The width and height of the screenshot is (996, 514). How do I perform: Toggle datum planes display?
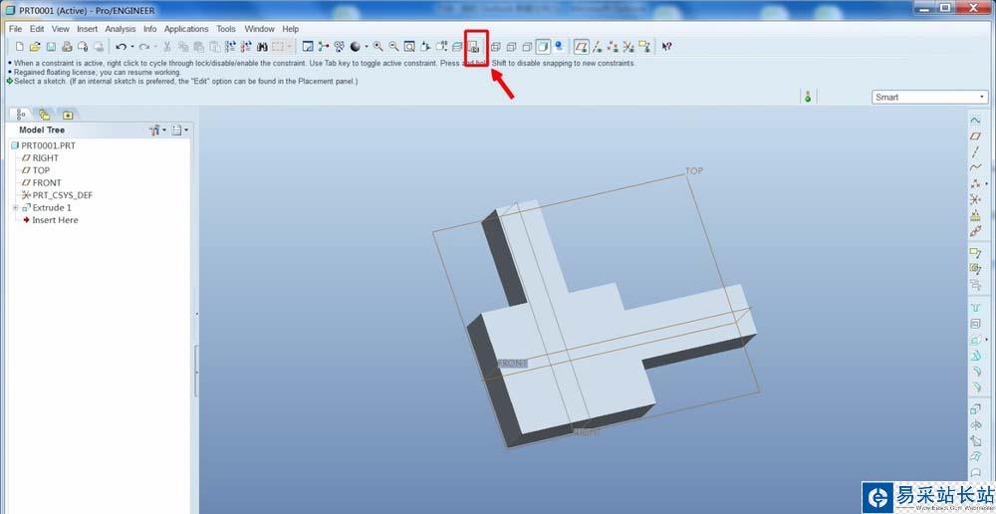[x=582, y=47]
